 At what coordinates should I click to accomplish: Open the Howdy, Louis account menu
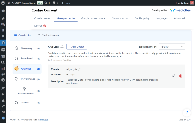coord(185,3)
